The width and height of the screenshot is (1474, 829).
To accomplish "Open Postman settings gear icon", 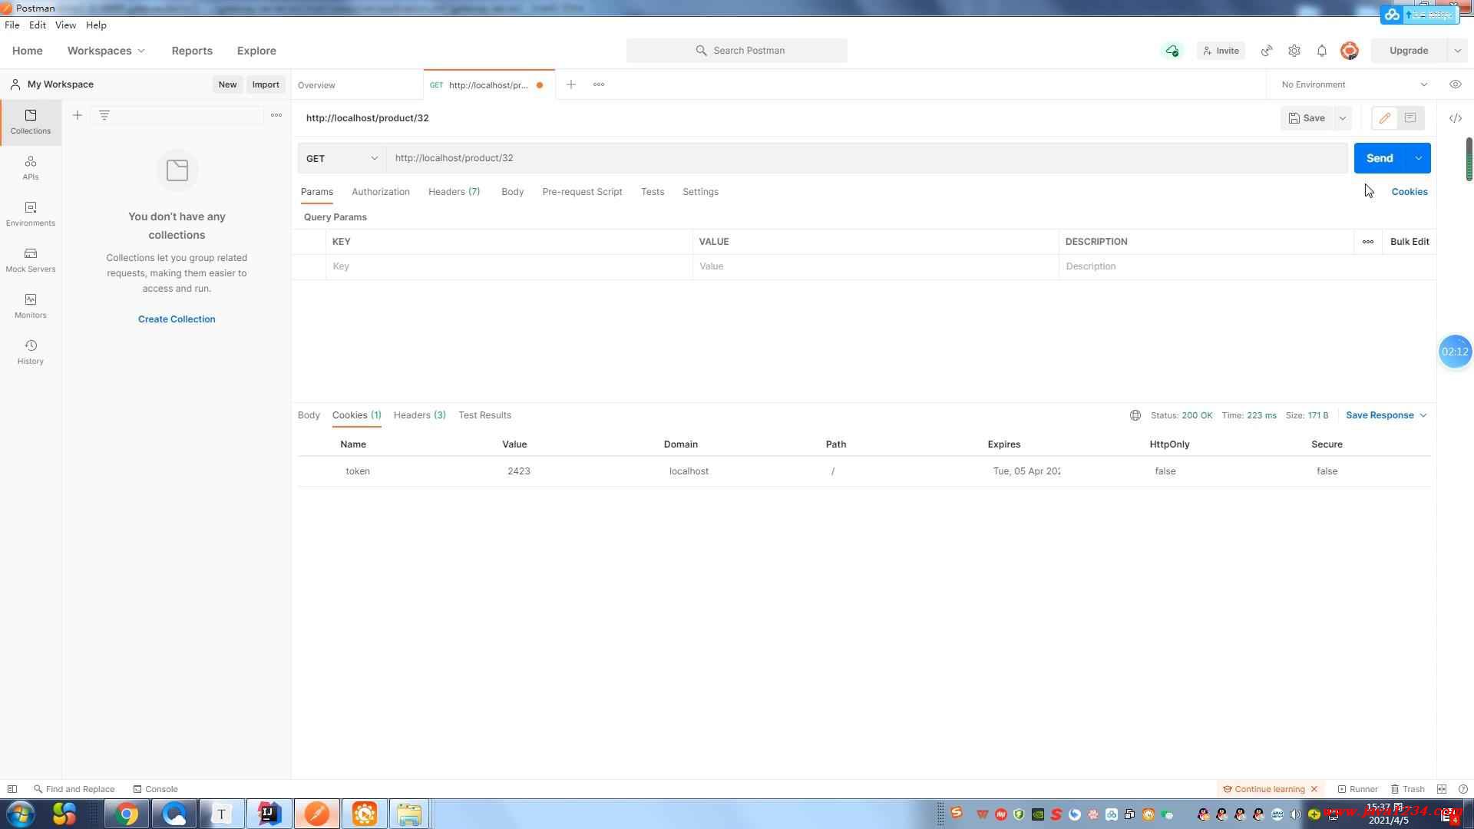I will tap(1294, 51).
